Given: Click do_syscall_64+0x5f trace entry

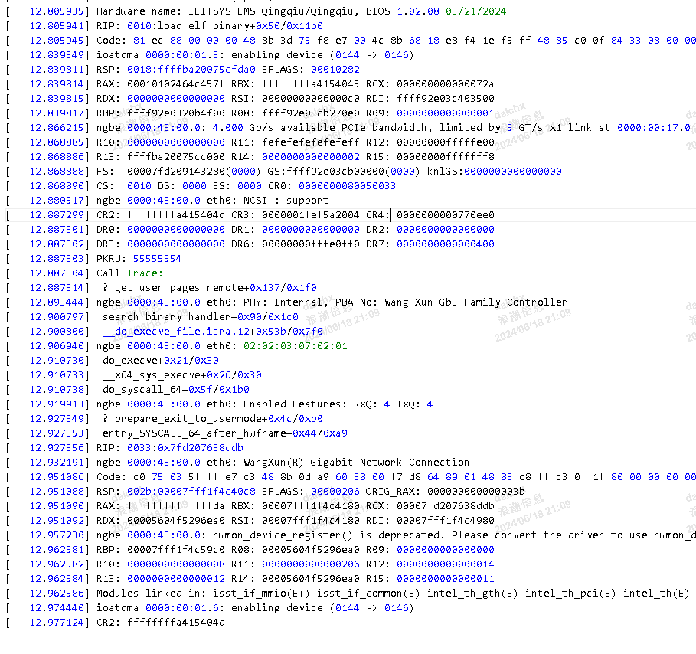Looking at the screenshot, I should [175, 390].
